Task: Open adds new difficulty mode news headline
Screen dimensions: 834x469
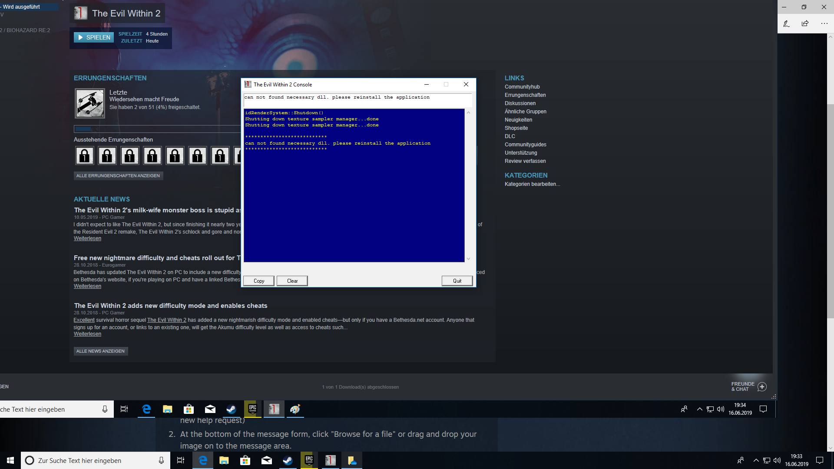Action: tap(171, 306)
